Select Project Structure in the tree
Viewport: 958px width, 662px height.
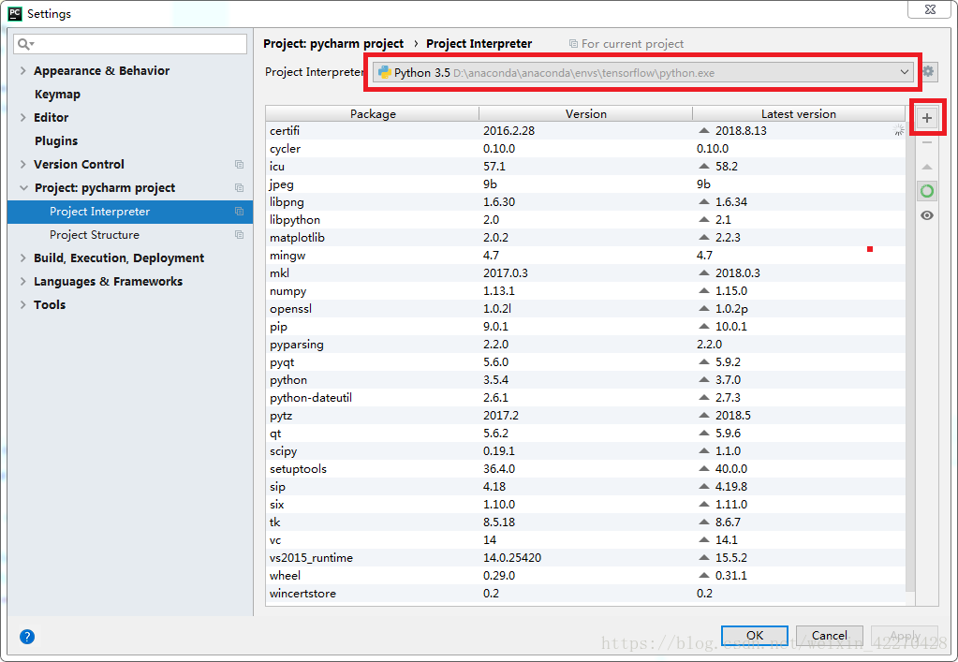(94, 234)
